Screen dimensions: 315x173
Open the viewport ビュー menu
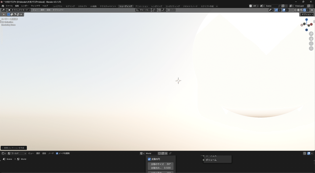[x=35, y=10]
